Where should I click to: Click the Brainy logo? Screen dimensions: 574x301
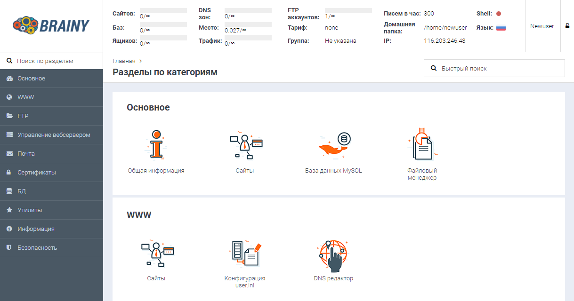(x=51, y=25)
